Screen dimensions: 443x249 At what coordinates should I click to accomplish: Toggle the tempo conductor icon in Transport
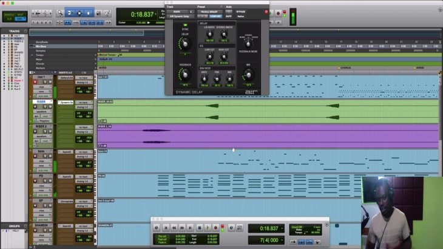coord(317,242)
